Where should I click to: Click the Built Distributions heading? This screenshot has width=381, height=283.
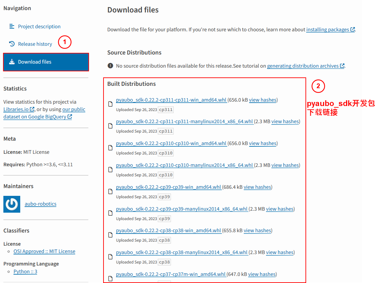pos(131,84)
